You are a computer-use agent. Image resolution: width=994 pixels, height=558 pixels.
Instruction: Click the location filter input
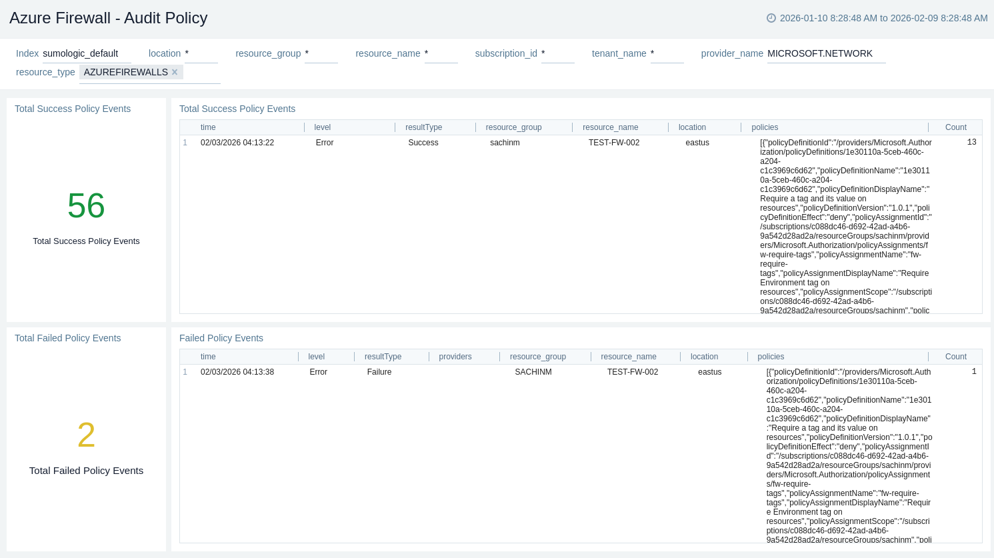pos(201,53)
